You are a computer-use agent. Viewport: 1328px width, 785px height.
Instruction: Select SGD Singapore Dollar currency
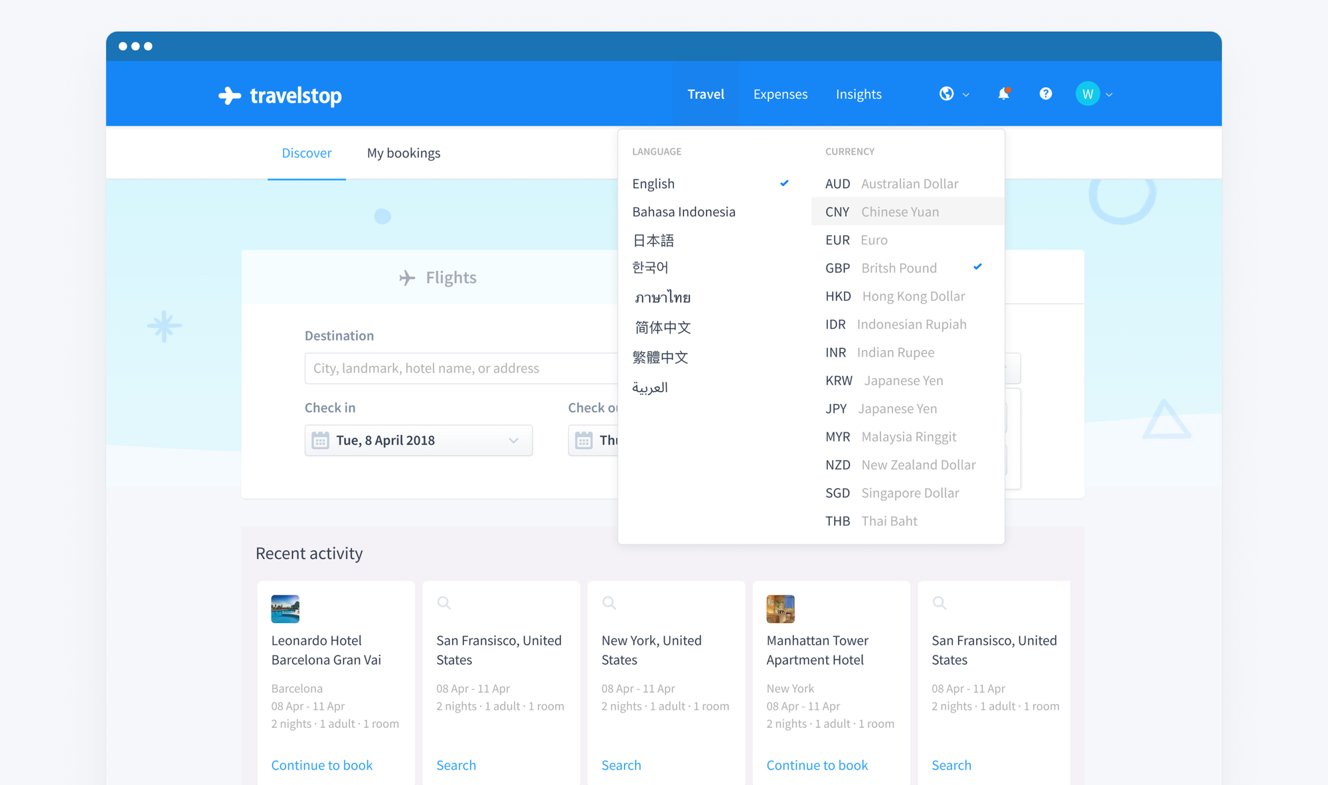908,493
